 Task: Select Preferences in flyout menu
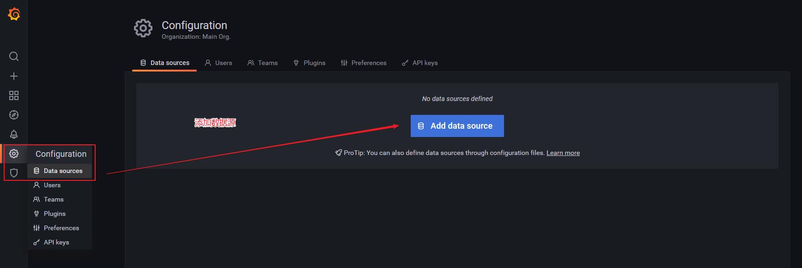[60, 228]
